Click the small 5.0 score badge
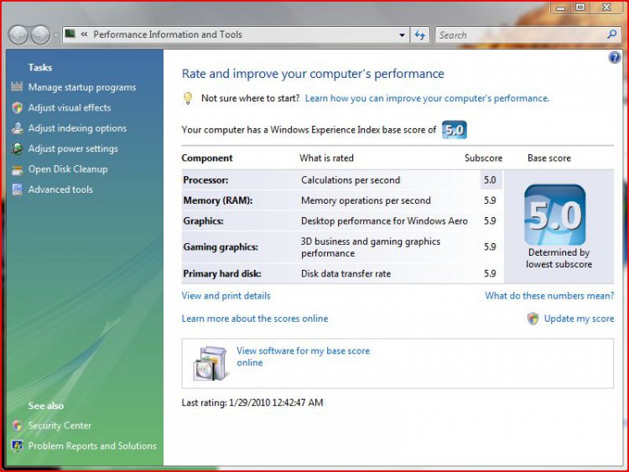The width and height of the screenshot is (629, 472). pyautogui.click(x=454, y=130)
